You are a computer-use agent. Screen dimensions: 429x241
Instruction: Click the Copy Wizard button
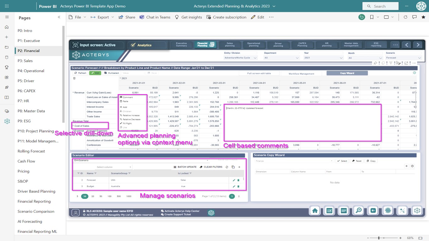[x=347, y=73]
